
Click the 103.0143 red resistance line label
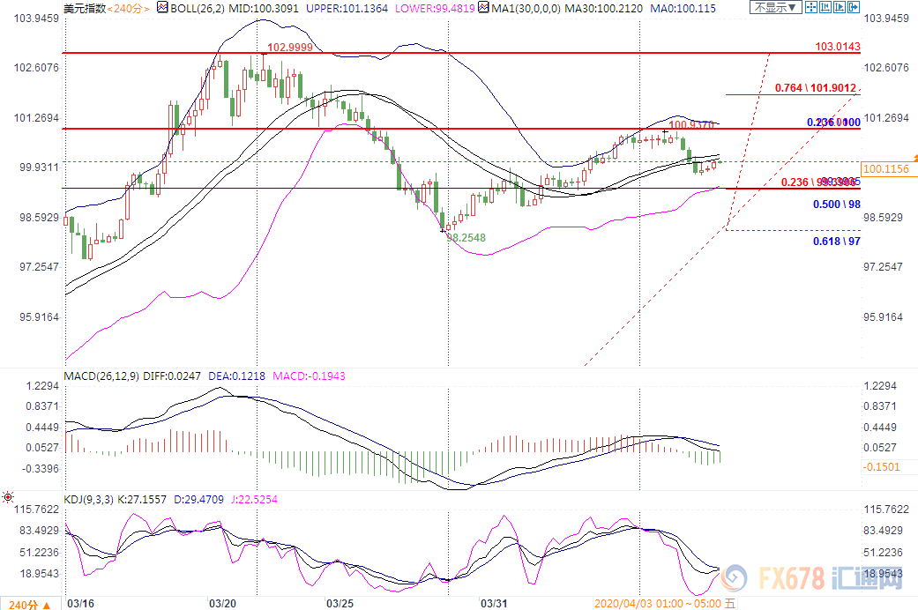pyautogui.click(x=837, y=46)
